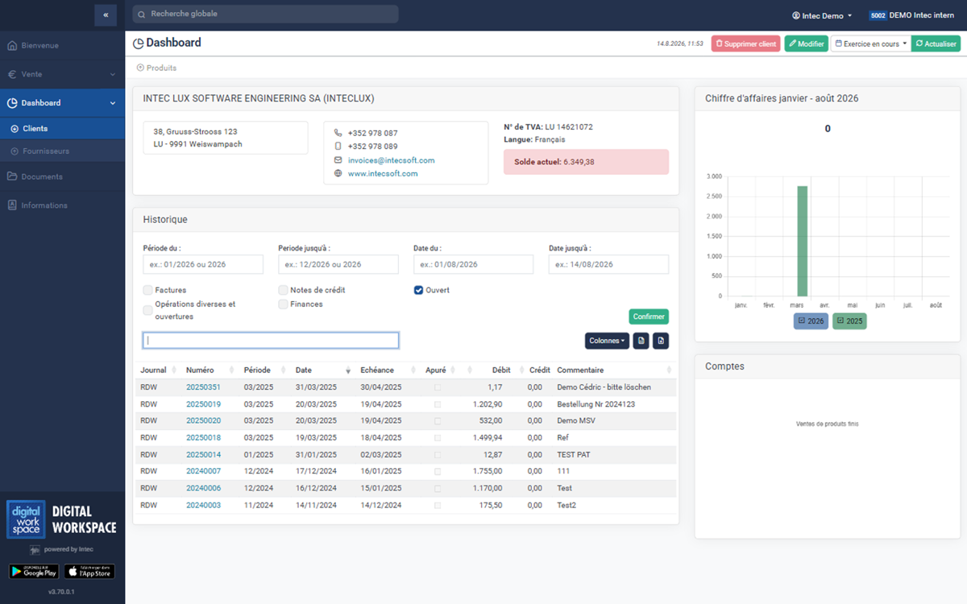Click the Documents folder icon in the sidebar

(12, 176)
